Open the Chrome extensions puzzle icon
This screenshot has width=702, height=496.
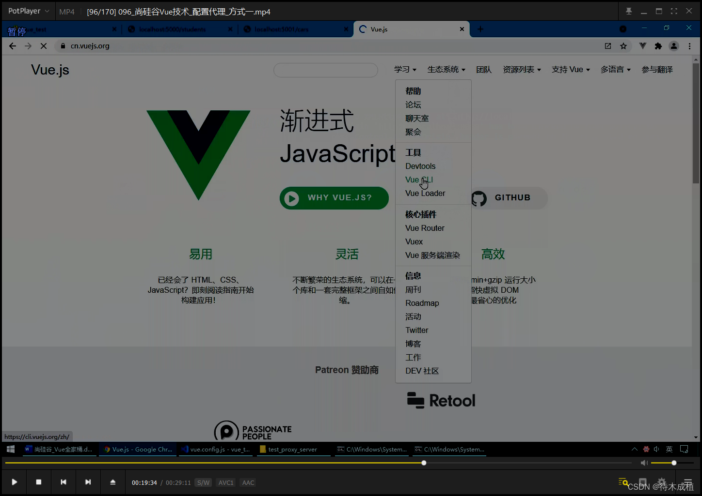pyautogui.click(x=658, y=46)
